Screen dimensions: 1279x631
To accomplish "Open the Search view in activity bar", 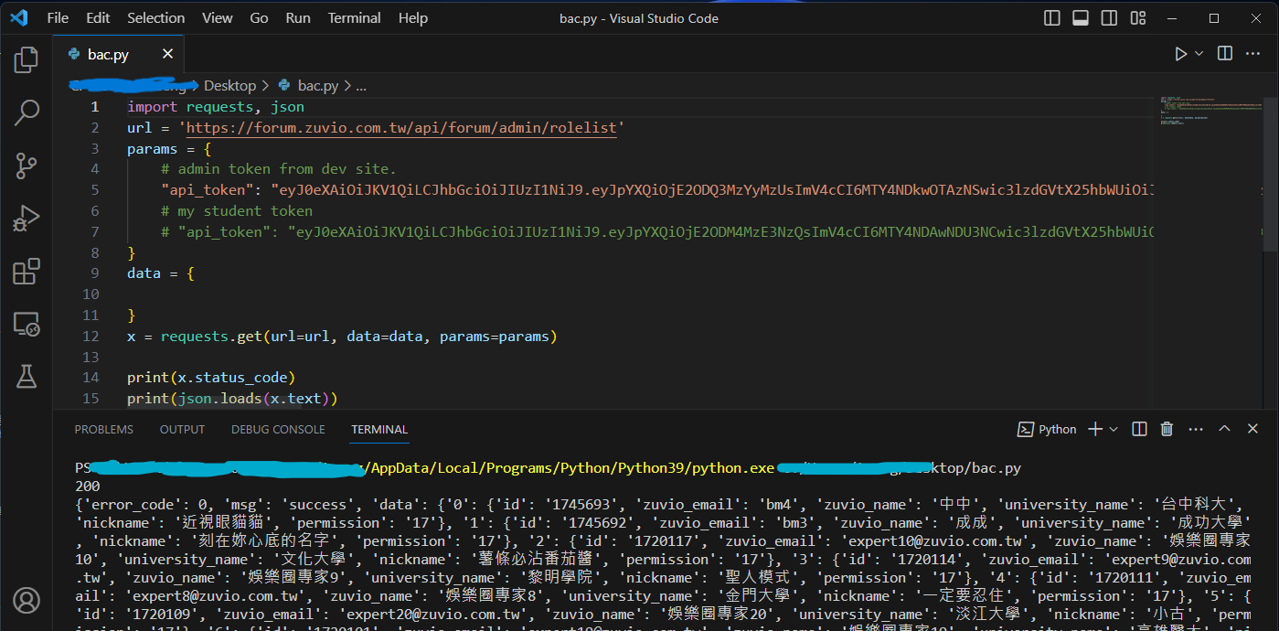I will (27, 113).
